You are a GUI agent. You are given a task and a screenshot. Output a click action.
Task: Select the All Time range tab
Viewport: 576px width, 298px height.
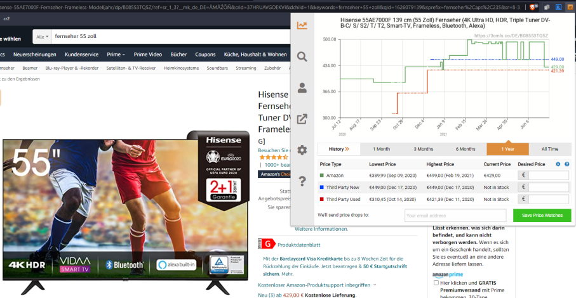click(x=550, y=149)
